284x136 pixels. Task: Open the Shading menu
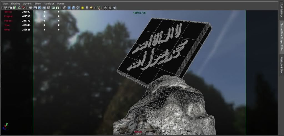pos(15,3)
